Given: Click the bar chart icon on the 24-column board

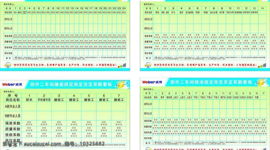Looking at the screenshot, I should point(122,65).
